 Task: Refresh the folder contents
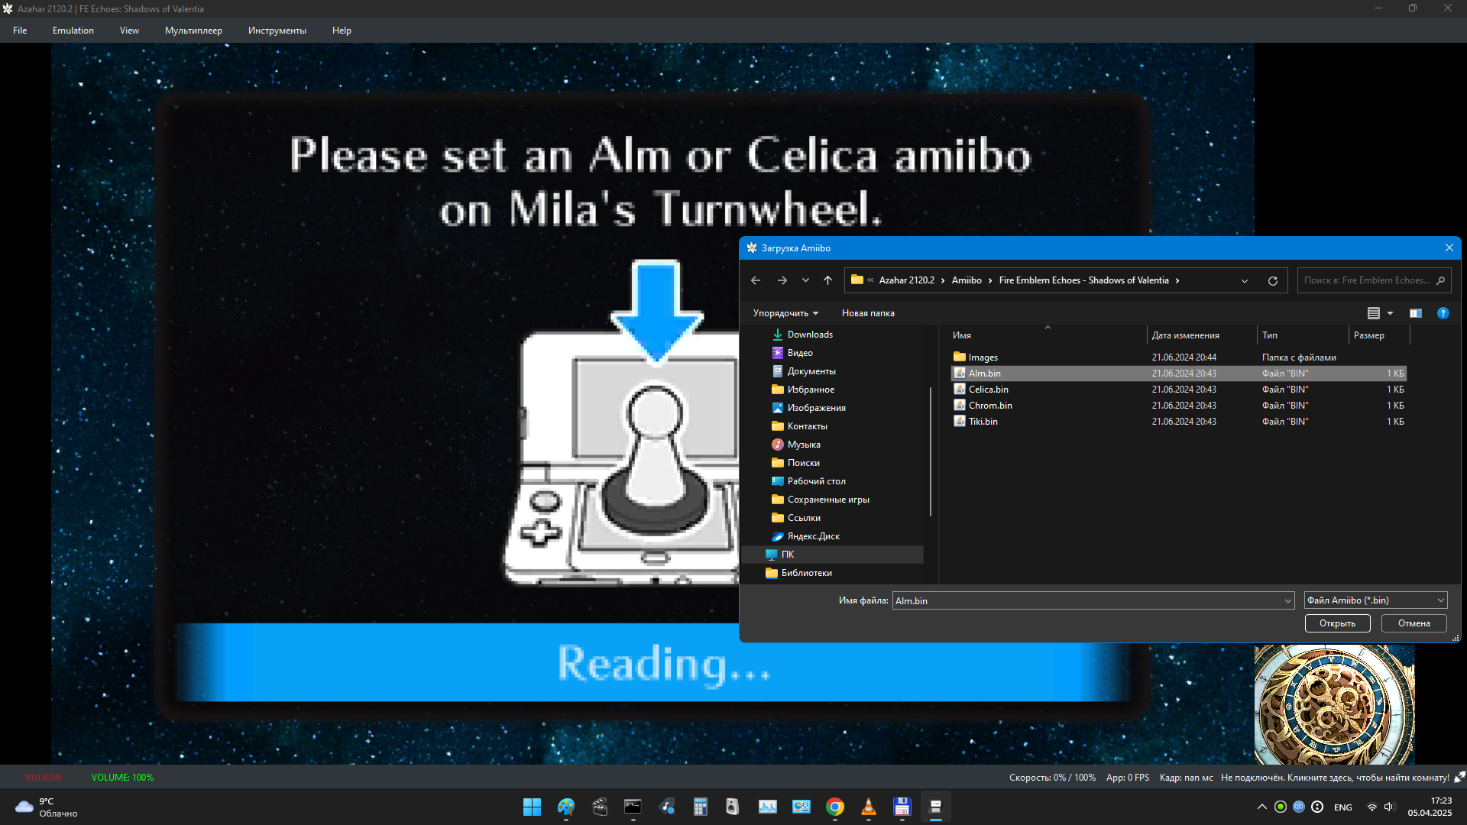pos(1273,281)
